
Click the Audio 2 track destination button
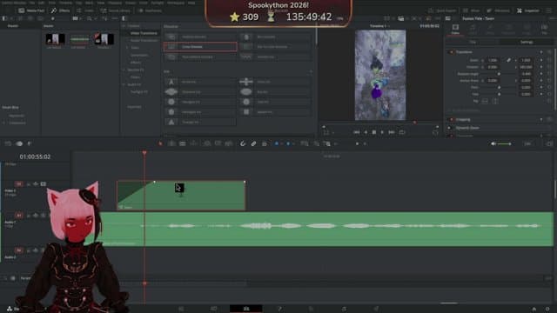[x=19, y=250]
